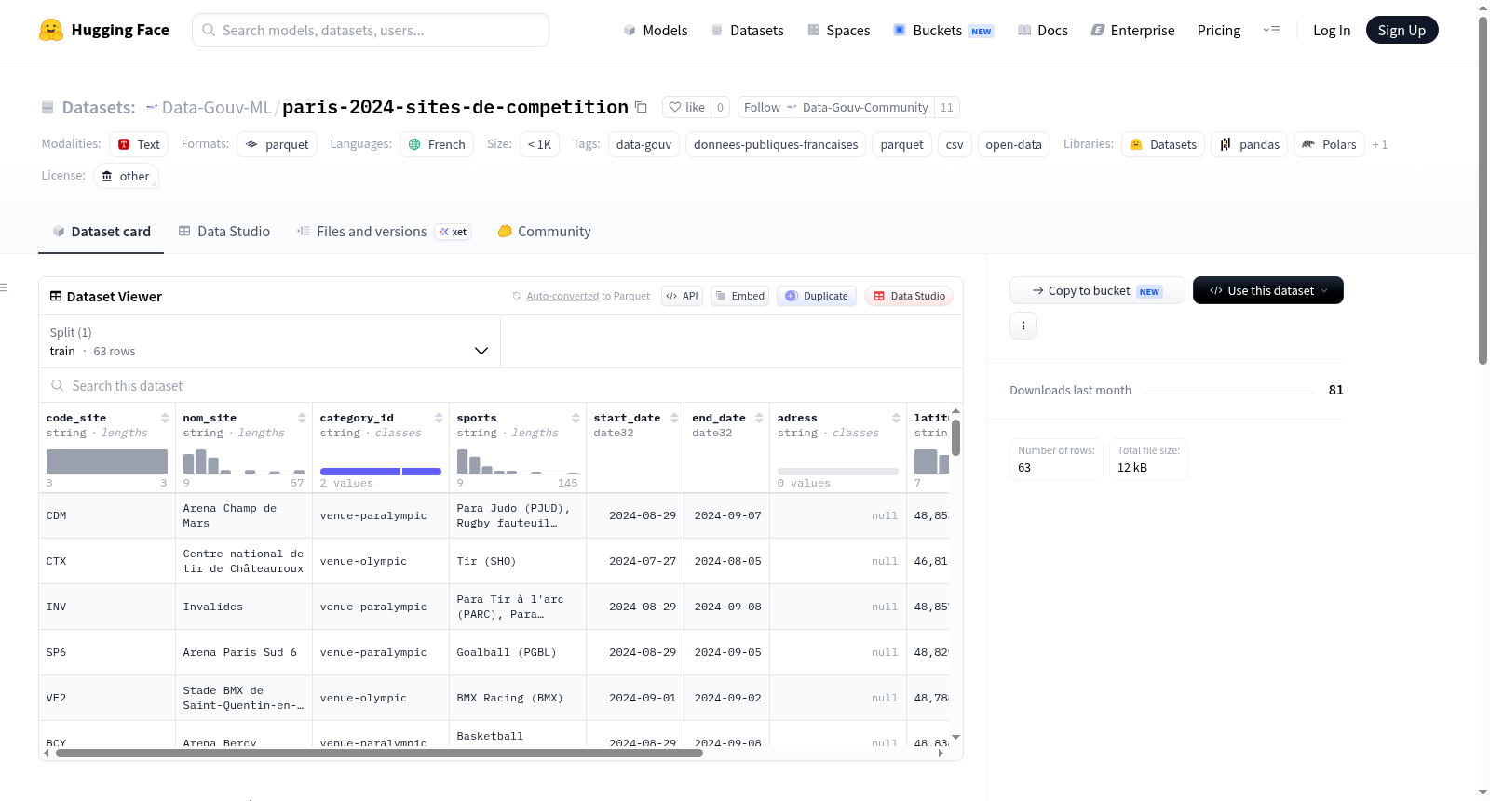Show the + 1 more libraries

tap(1380, 144)
